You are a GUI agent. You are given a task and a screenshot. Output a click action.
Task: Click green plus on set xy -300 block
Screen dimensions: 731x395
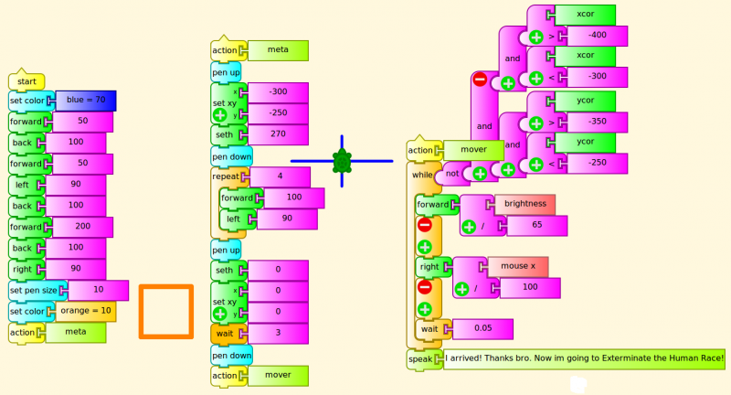(219, 115)
